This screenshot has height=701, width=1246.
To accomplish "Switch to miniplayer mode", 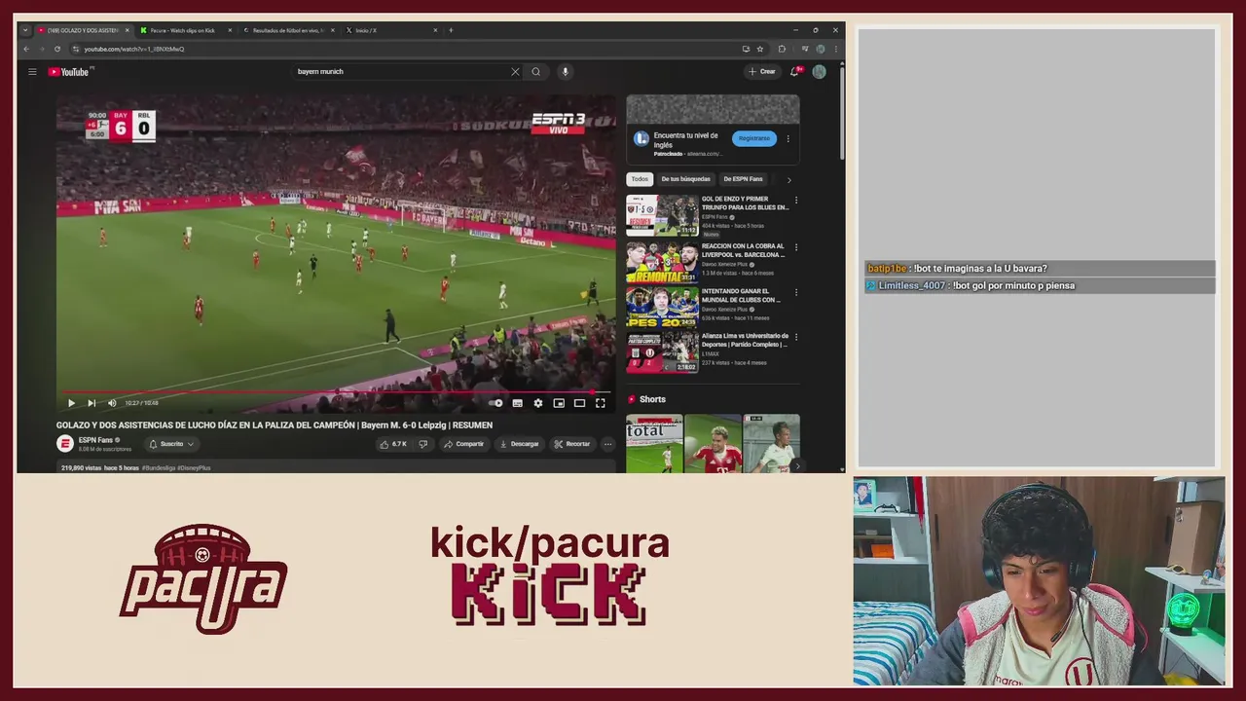I will (x=559, y=403).
